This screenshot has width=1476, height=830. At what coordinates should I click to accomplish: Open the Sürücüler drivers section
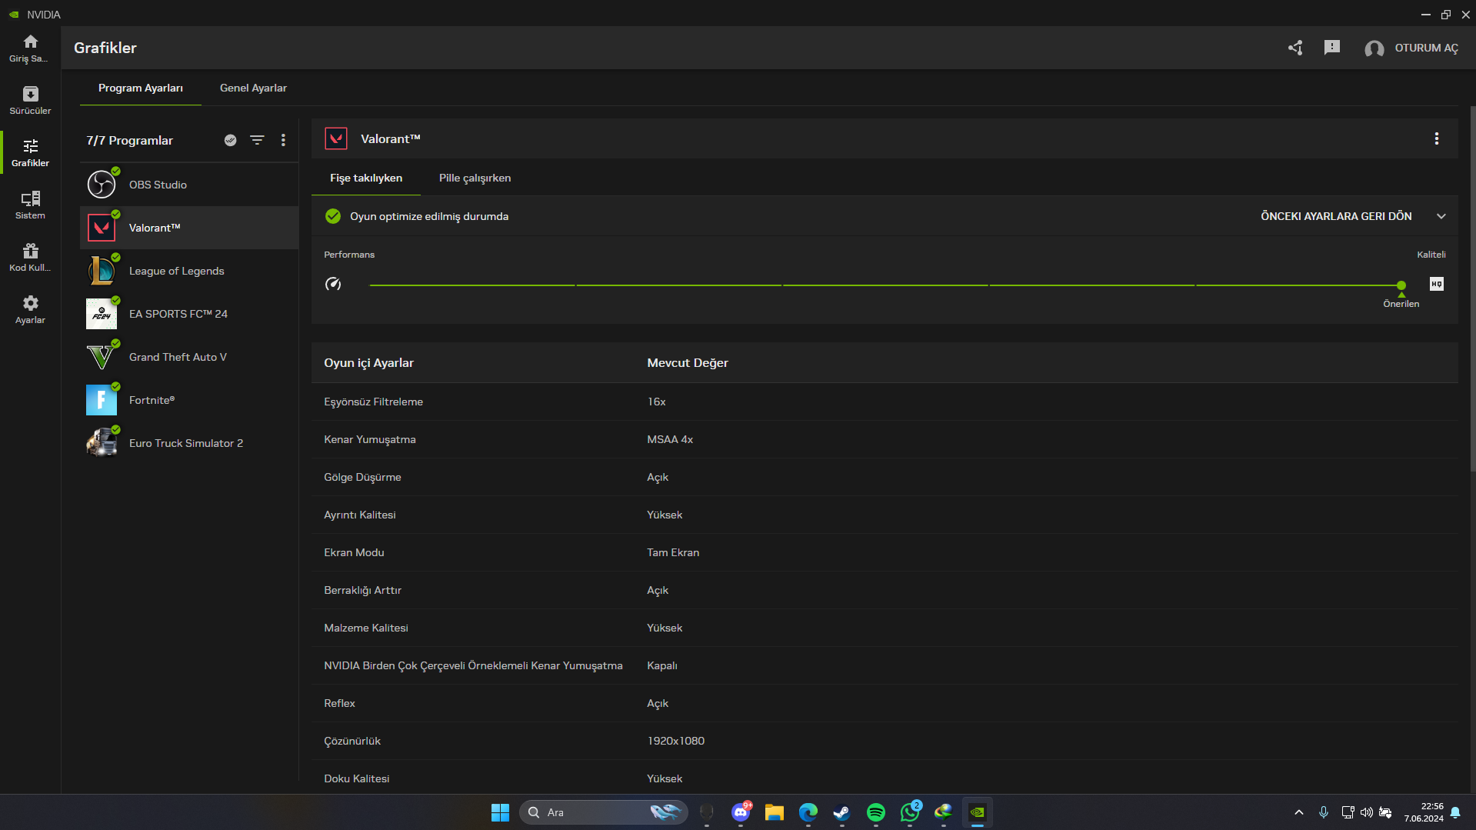(x=30, y=100)
